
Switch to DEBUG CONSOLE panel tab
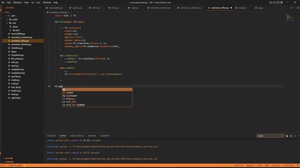(x=77, y=136)
